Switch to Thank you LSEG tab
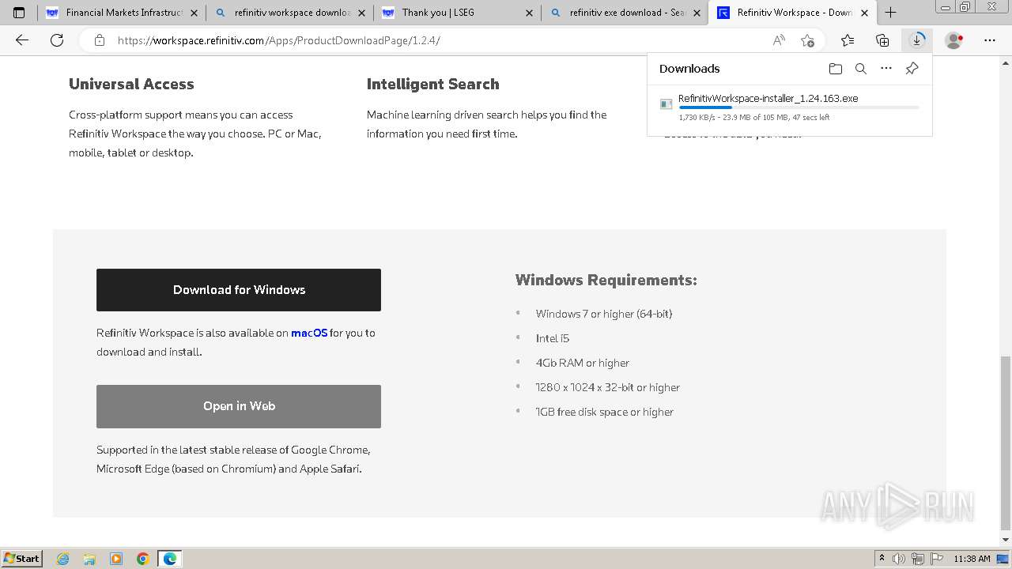1012x569 pixels. pos(458,13)
